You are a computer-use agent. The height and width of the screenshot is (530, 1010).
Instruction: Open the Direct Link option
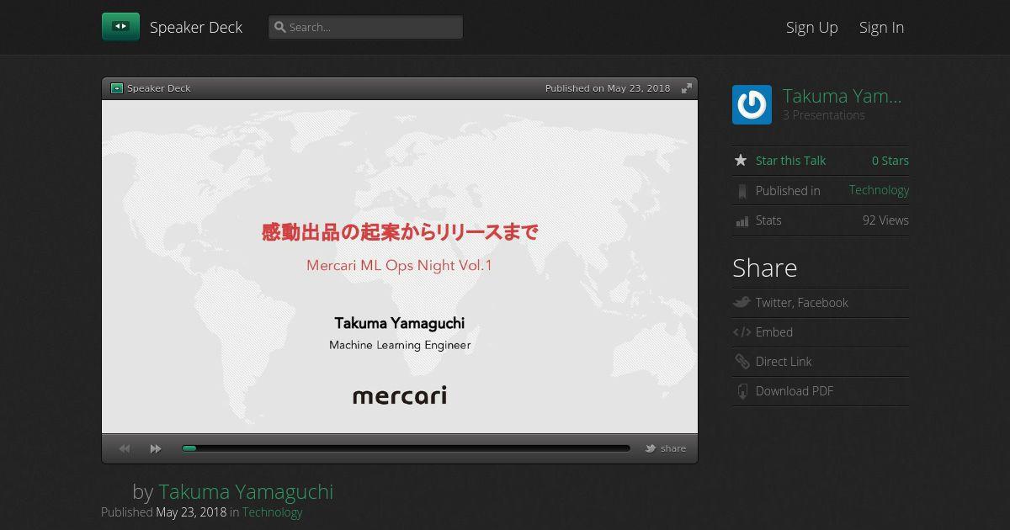tap(784, 362)
